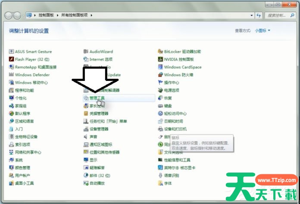
Task: Go to 控制面板 in the breadcrumb
Action: click(x=46, y=15)
